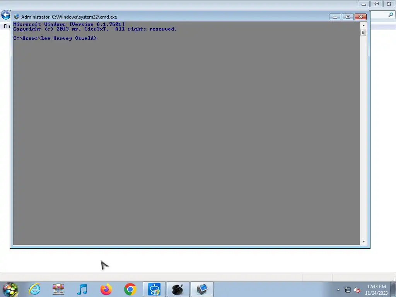Open the clock showing 12:43 PM
Viewport: 396px width, 297px height.
click(376, 290)
